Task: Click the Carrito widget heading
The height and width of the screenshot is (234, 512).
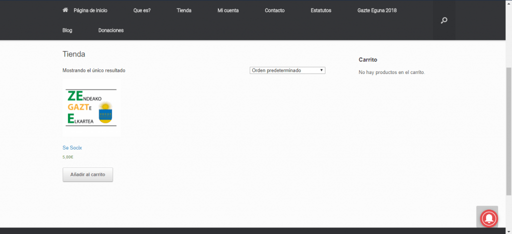Action: [368, 59]
